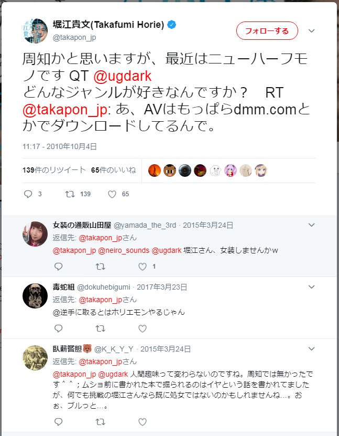
Task: Expand options chevron on dokuhebigumi reply
Action: [312, 287]
